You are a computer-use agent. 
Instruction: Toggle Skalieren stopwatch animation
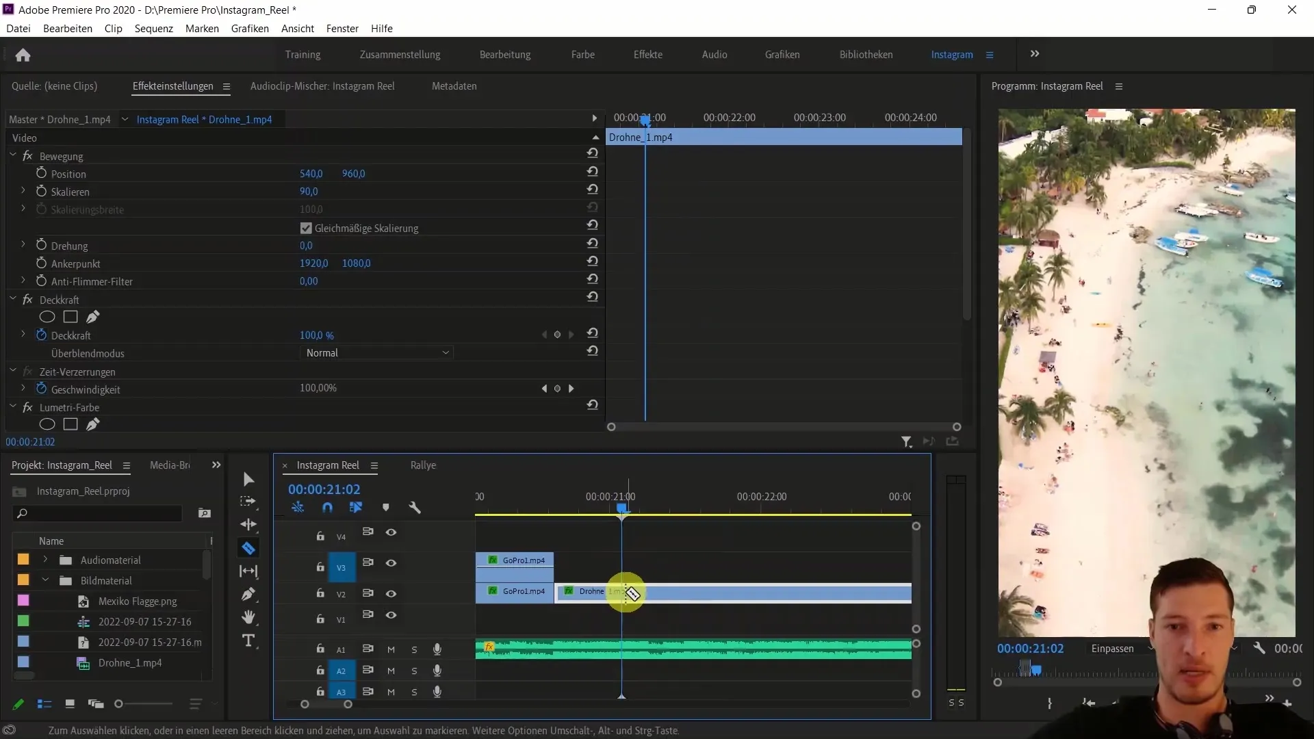[41, 191]
